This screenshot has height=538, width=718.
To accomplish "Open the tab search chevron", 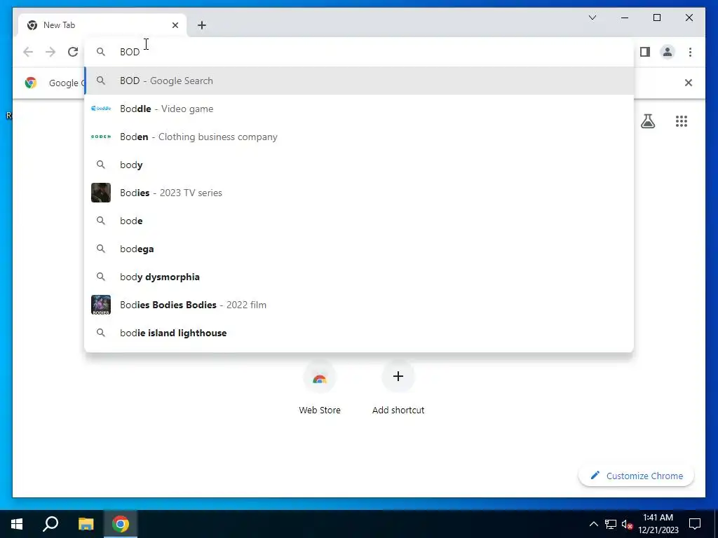I will pos(592,18).
